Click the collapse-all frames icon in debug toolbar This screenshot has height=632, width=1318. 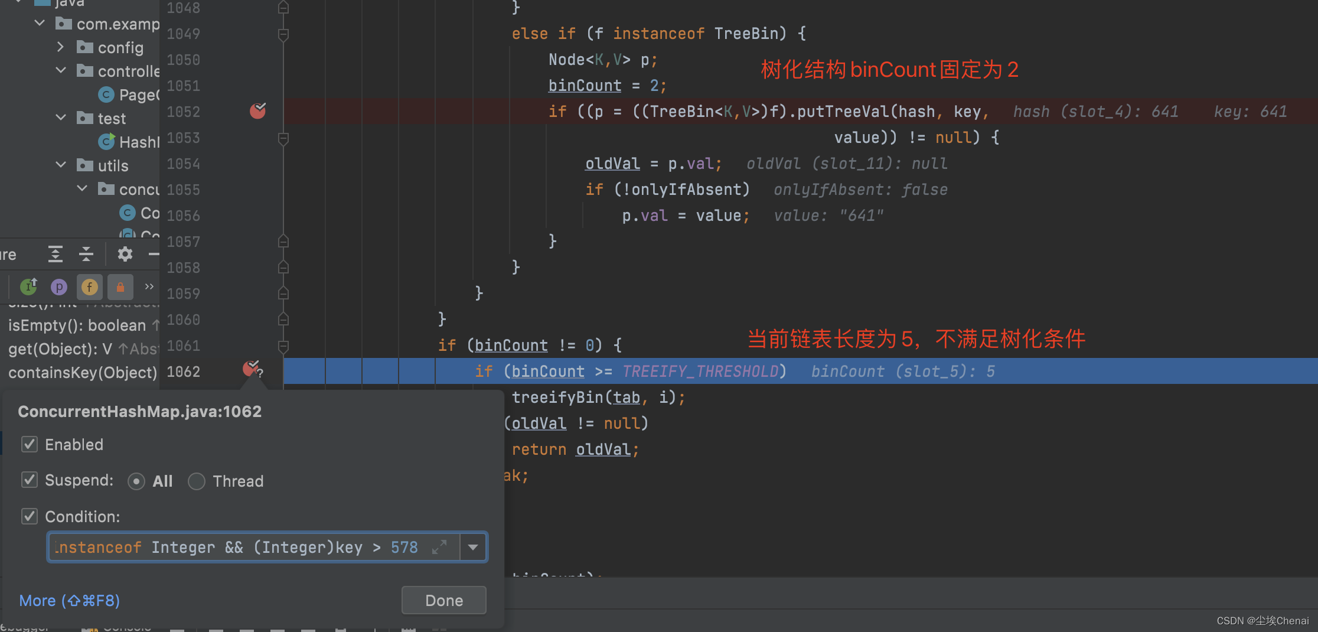click(x=86, y=254)
